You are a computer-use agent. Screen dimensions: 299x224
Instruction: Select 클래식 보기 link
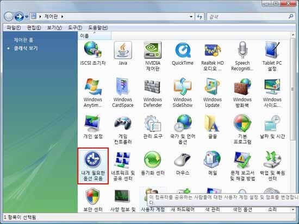point(26,48)
